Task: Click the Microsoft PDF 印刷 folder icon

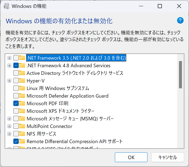Action: (22, 103)
